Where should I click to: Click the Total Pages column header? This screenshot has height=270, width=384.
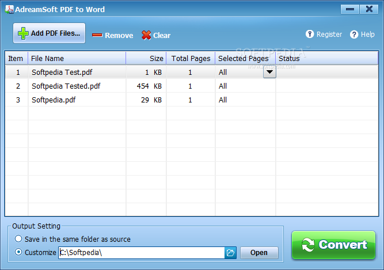point(191,58)
